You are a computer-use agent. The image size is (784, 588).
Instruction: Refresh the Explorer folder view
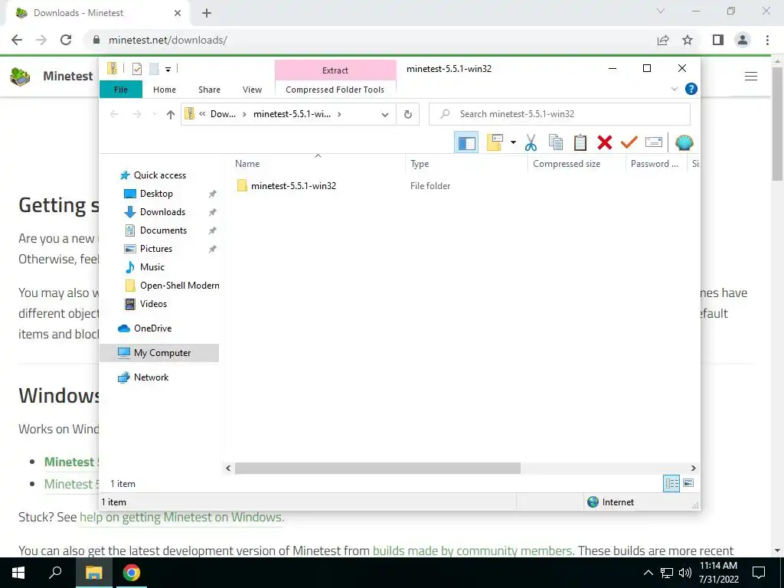(x=408, y=115)
